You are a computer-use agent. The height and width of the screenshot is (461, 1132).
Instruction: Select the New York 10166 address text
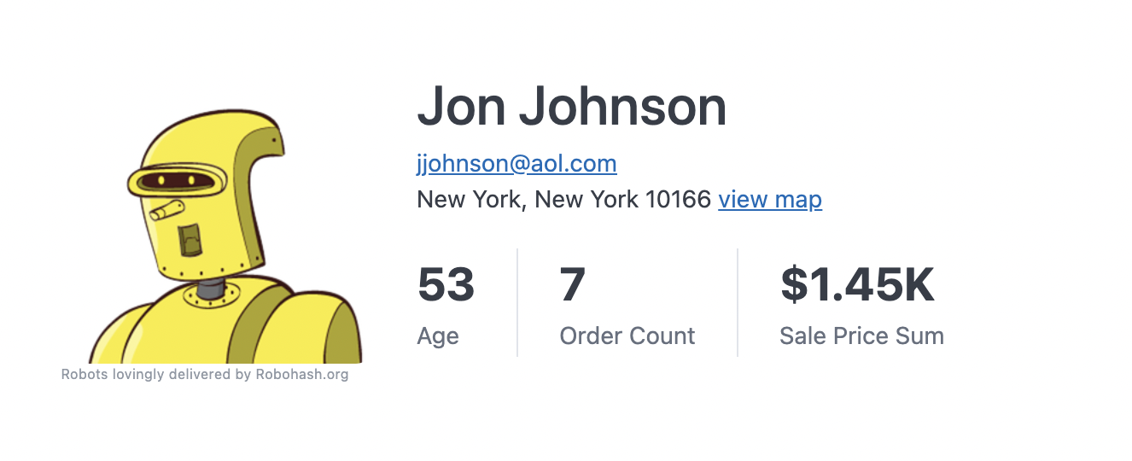[x=563, y=200]
